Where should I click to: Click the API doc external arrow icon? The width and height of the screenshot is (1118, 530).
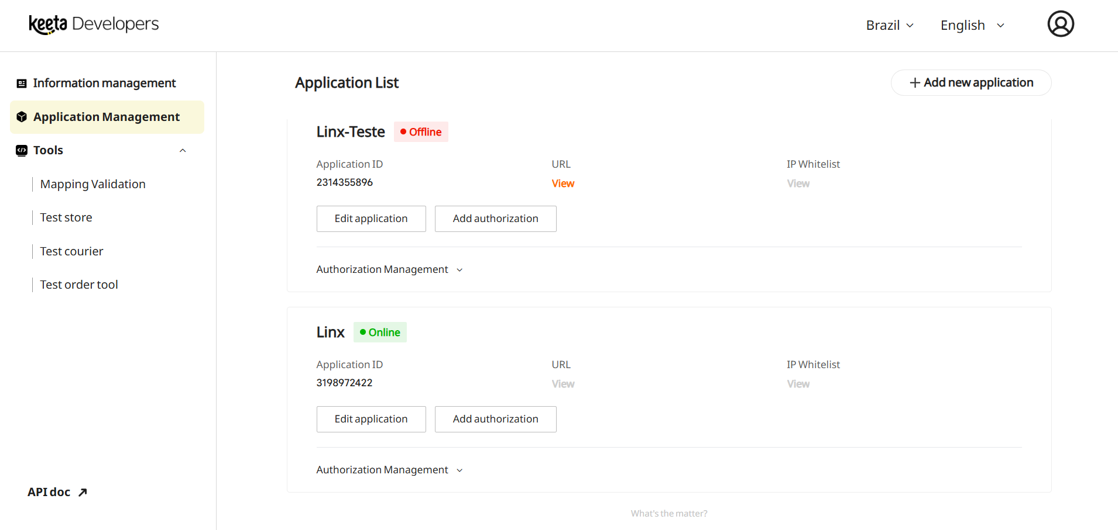[x=83, y=492]
